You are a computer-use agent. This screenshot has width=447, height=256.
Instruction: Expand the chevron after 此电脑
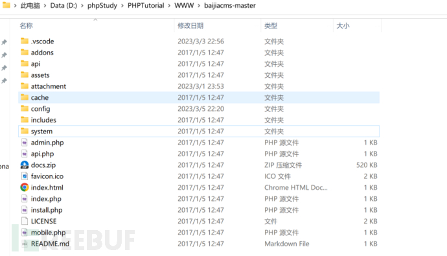45,6
